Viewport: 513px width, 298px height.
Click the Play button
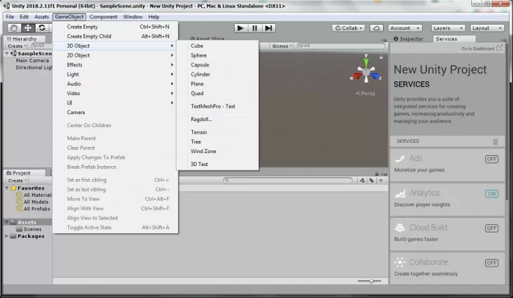click(x=241, y=28)
